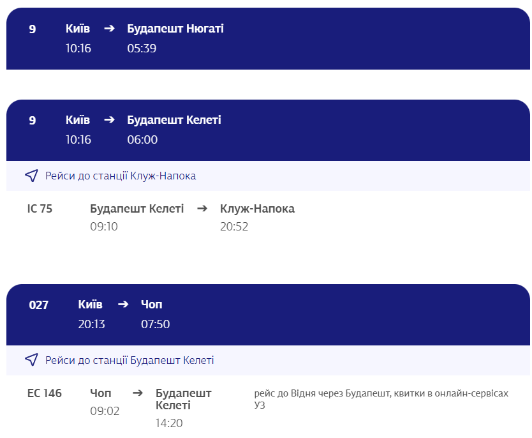Click the arrow in the IC 75 row
The image size is (532, 438).
tap(202, 208)
